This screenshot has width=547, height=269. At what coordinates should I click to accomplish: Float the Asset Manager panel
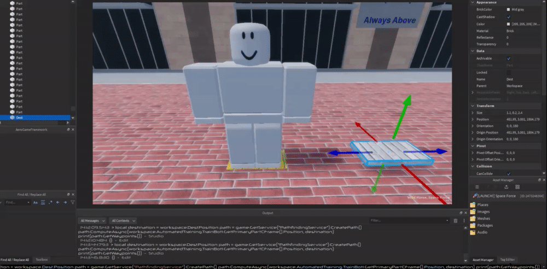(539, 180)
